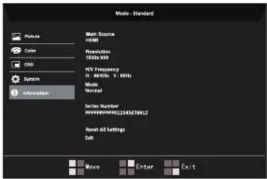The image size is (267, 179).
Task: Click the Move key indicator icon
Action: pos(77,167)
